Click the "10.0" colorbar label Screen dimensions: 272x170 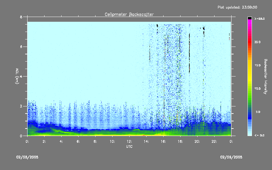[x=258, y=89]
